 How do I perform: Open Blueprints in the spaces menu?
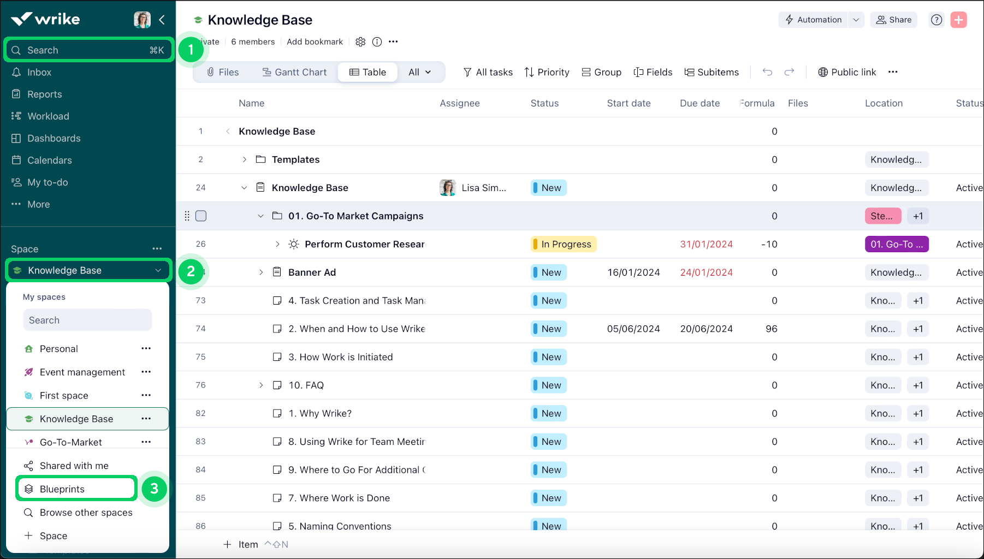[62, 489]
